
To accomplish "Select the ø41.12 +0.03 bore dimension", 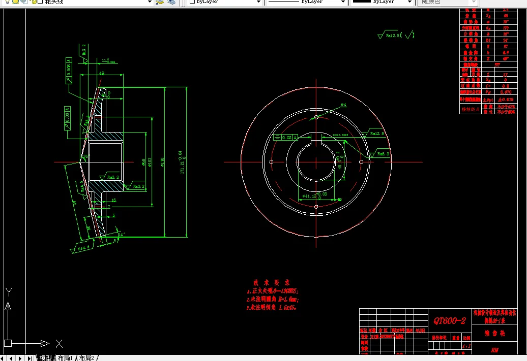I will [314, 196].
